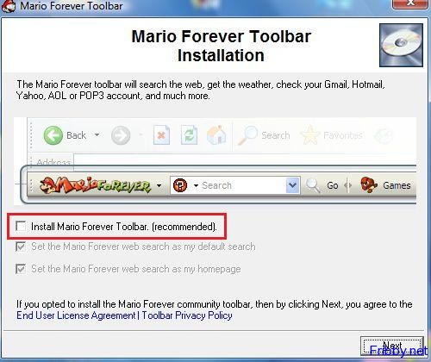Image resolution: width=431 pixels, height=362 pixels.
Task: Expand the Mario Forever logo dropdown arrow
Action: click(159, 185)
